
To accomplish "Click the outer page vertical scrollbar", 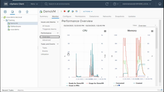I will click(160, 51).
